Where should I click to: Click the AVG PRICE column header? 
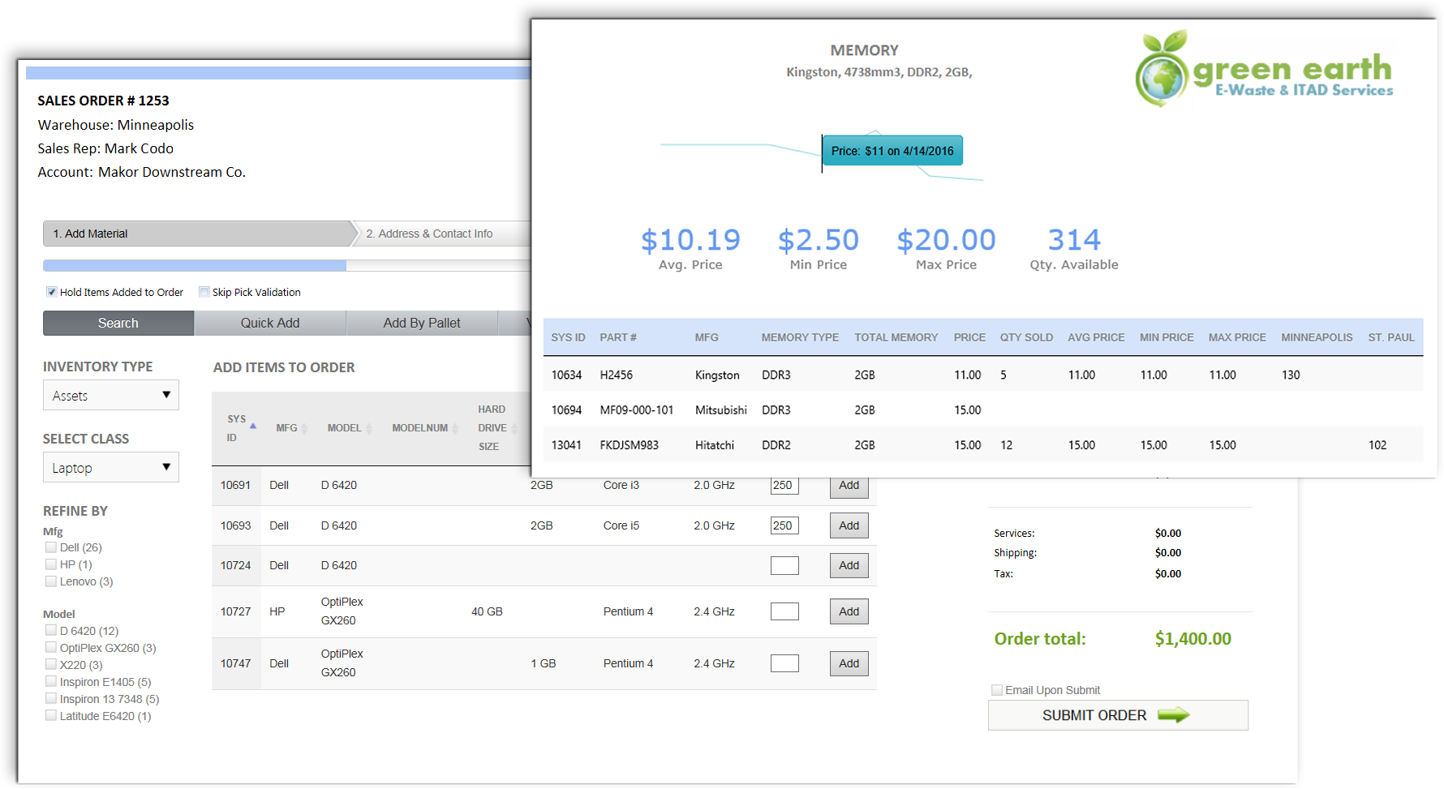[1096, 337]
